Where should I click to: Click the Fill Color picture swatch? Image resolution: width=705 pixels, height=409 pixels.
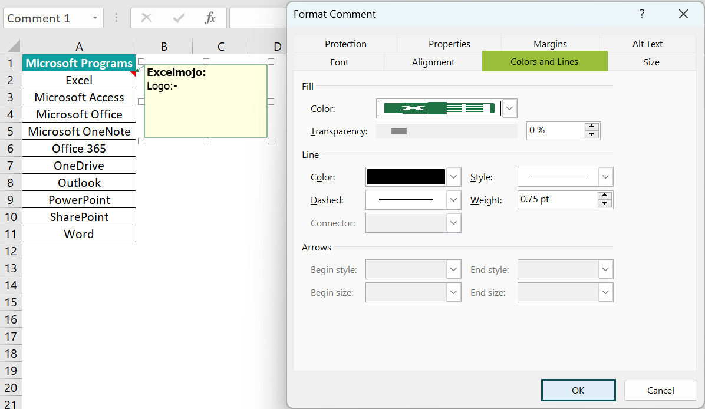pyautogui.click(x=439, y=108)
